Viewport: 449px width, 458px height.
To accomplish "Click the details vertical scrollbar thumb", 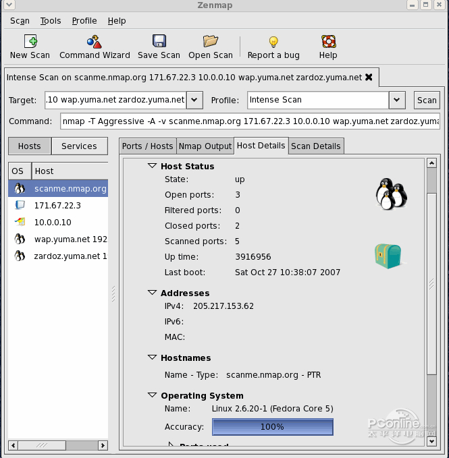I will pyautogui.click(x=431, y=283).
